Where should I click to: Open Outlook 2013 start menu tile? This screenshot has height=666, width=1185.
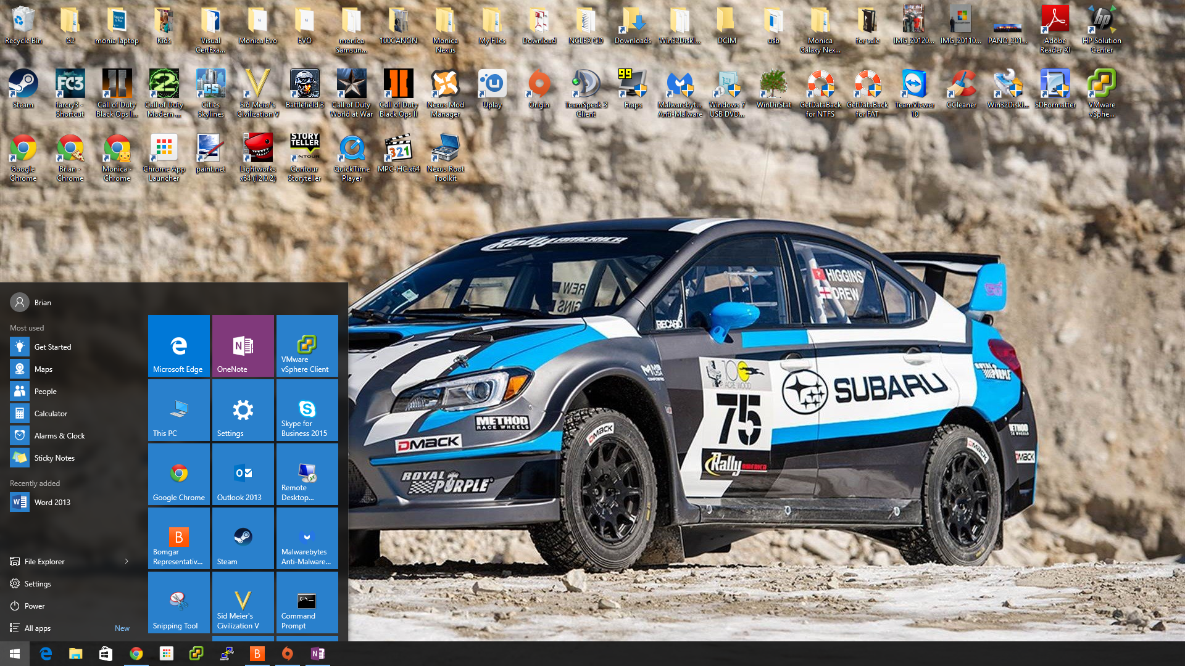pos(243,474)
